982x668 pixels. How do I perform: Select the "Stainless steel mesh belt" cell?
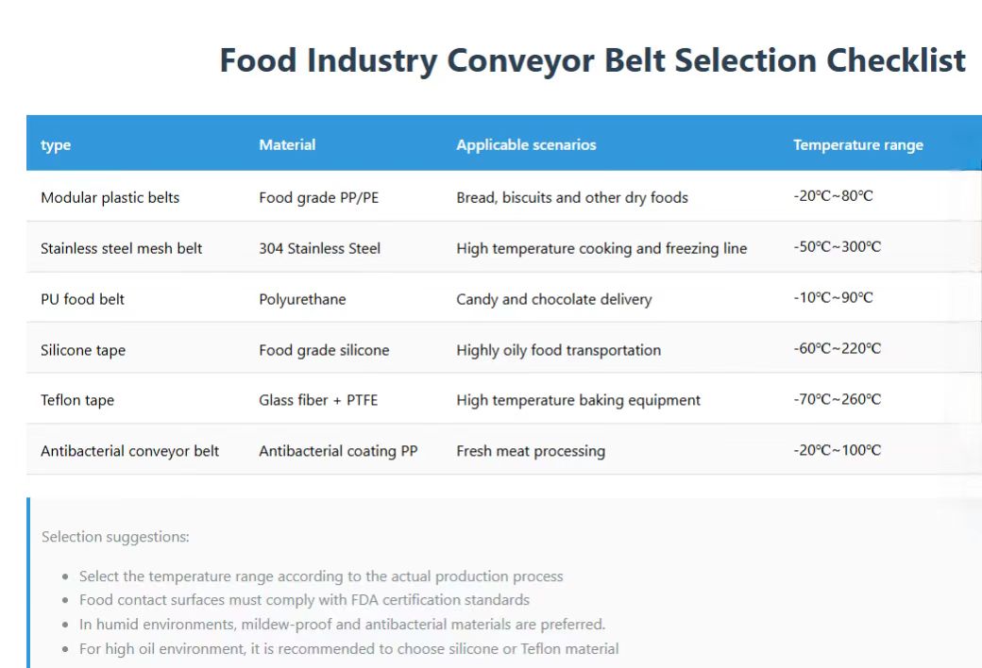(121, 248)
